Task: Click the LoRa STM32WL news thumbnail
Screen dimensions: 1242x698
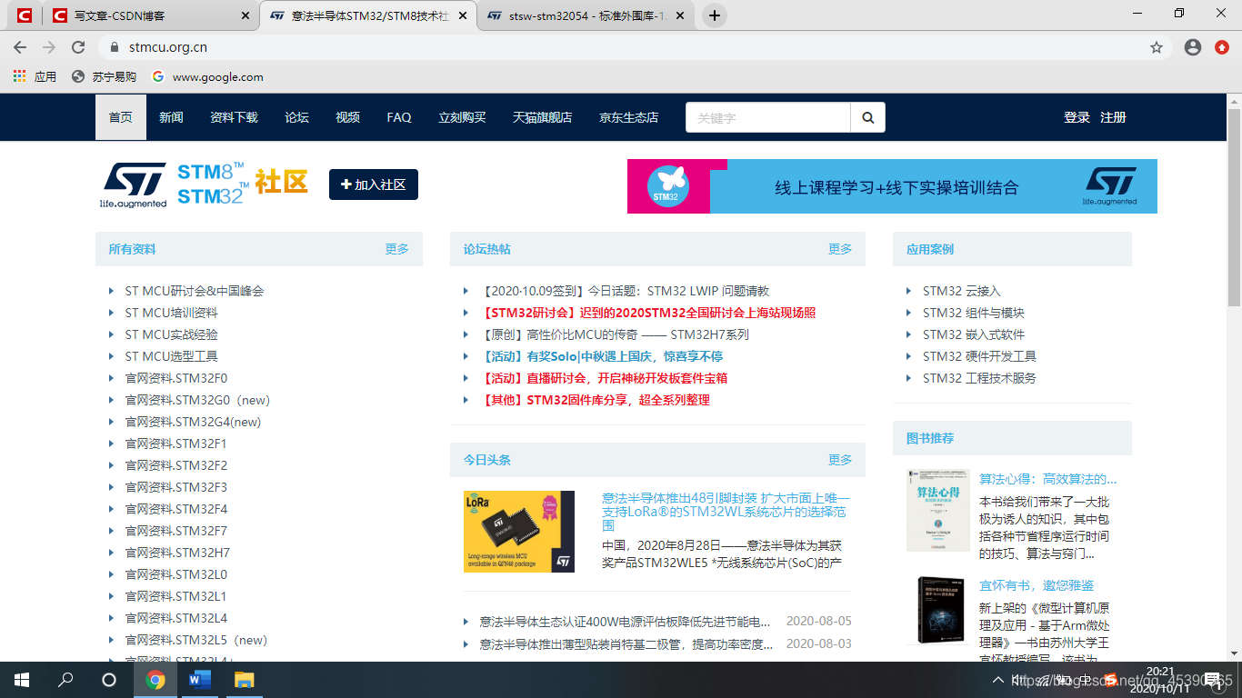Action: click(519, 532)
